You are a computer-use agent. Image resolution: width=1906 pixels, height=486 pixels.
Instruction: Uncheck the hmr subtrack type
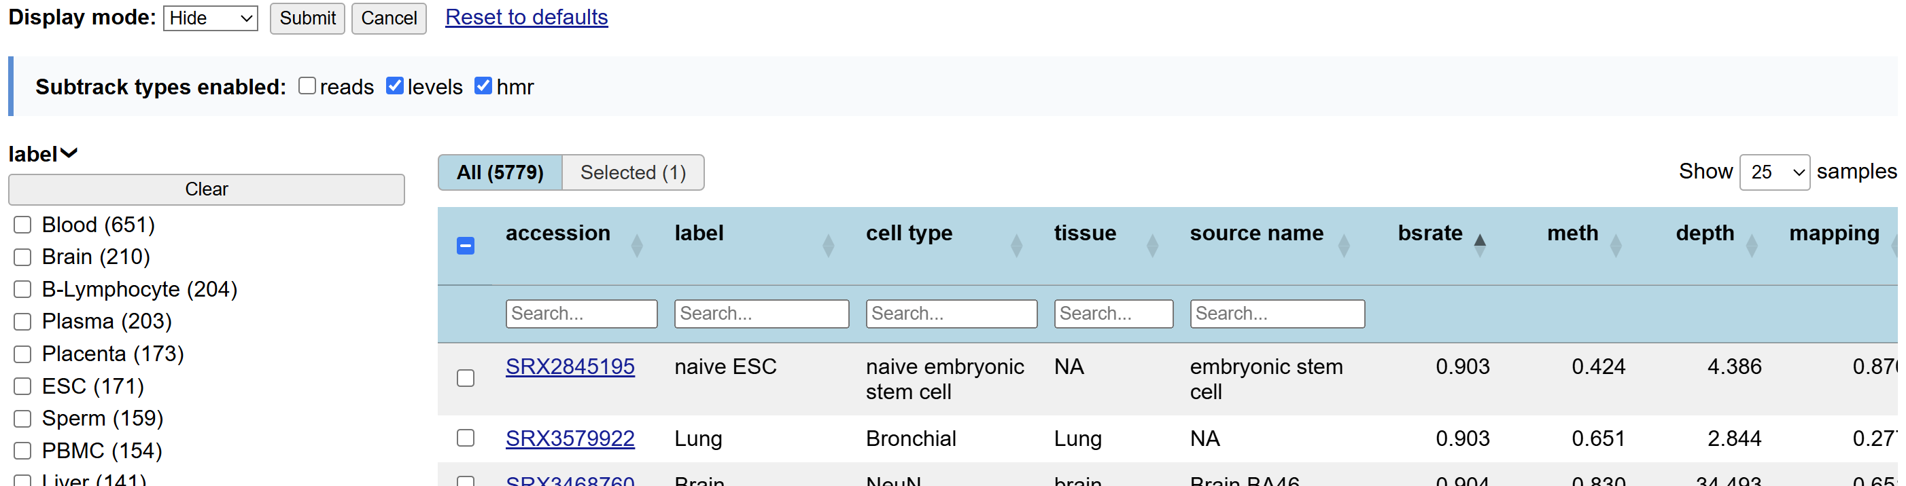485,86
